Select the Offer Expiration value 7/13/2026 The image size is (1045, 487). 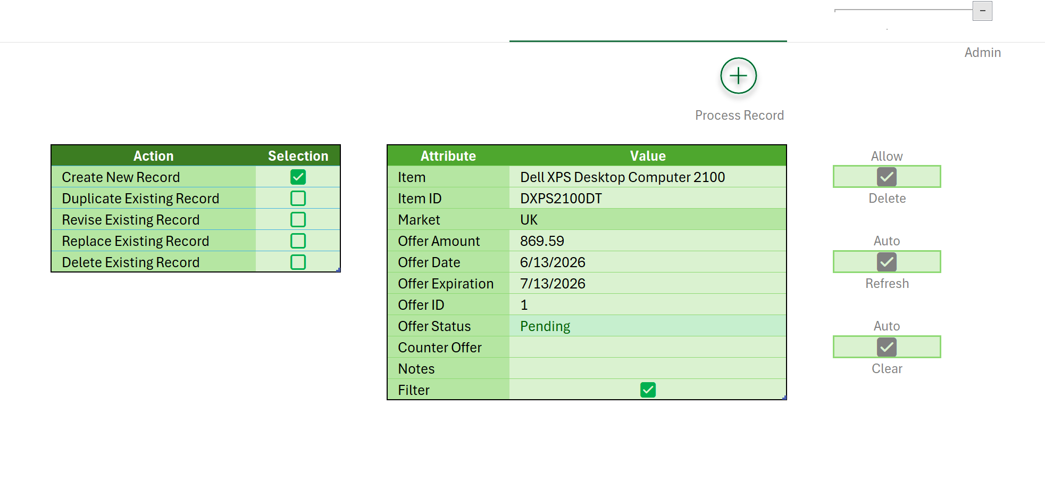pos(553,284)
